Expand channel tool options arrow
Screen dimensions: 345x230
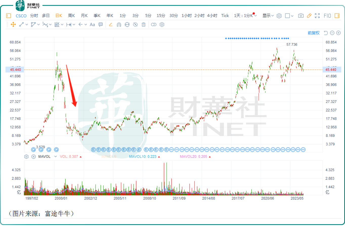coord(38,25)
